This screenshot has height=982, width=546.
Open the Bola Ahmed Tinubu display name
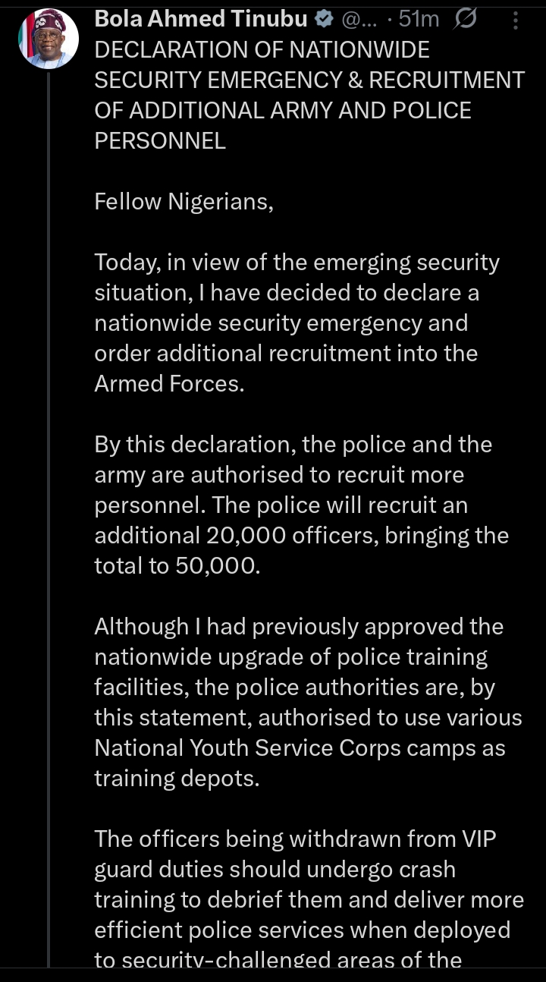tap(201, 20)
